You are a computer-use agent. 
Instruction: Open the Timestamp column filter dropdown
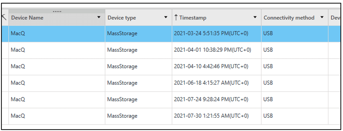(255, 17)
